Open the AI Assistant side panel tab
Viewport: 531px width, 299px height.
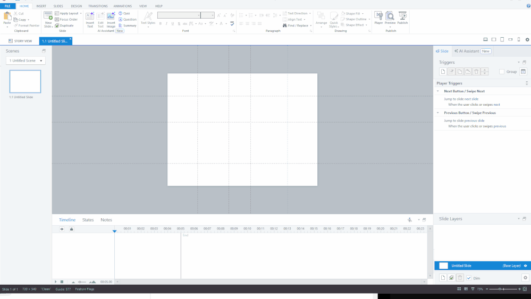click(473, 51)
